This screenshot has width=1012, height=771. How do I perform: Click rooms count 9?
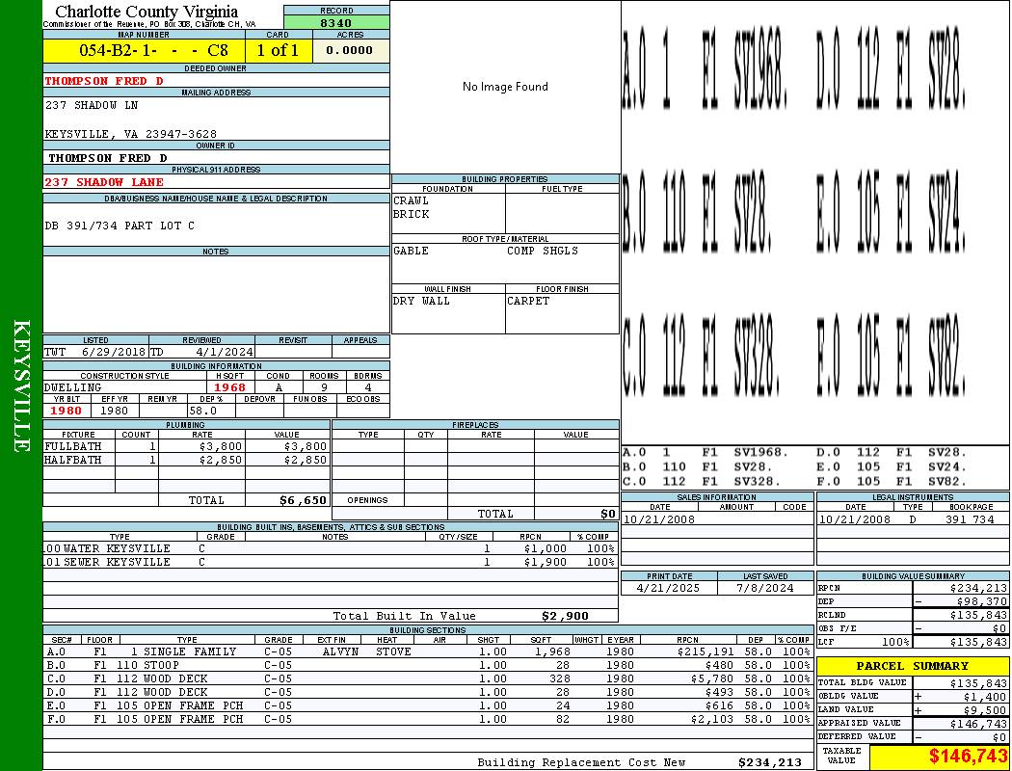point(324,387)
